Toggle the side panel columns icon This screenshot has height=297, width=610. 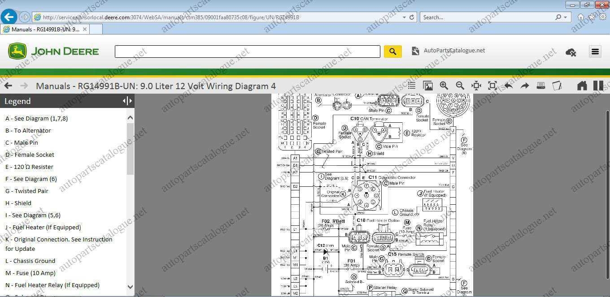pyautogui.click(x=598, y=86)
